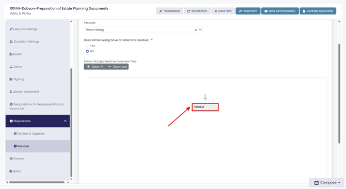This screenshot has width=346, height=189.
Task: Click sidebar scroll up arrow
Action: click(71, 21)
